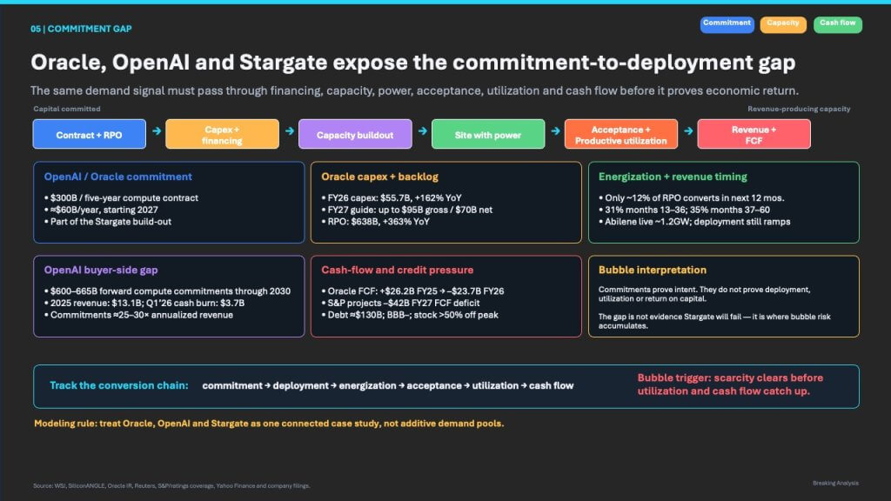Click arrow after Site with power box
Screen dimensions: 891x501
point(555,131)
